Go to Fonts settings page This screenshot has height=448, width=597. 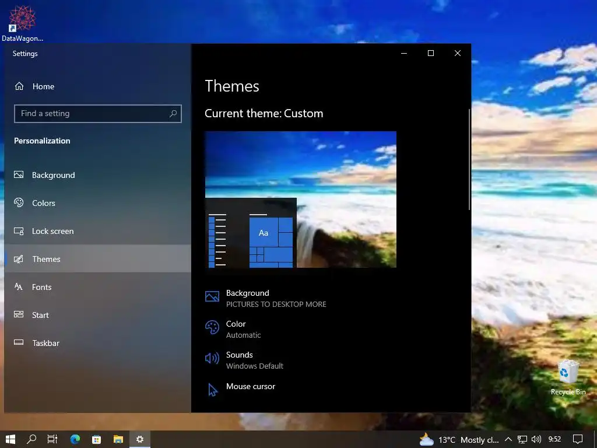coord(97,287)
